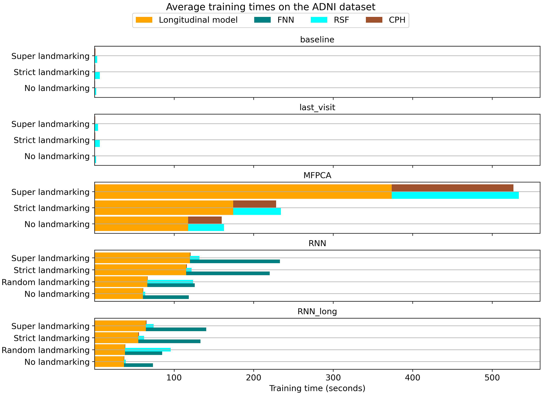Click the 'last_visit' subplot title
The width and height of the screenshot is (543, 395).
pos(317,107)
